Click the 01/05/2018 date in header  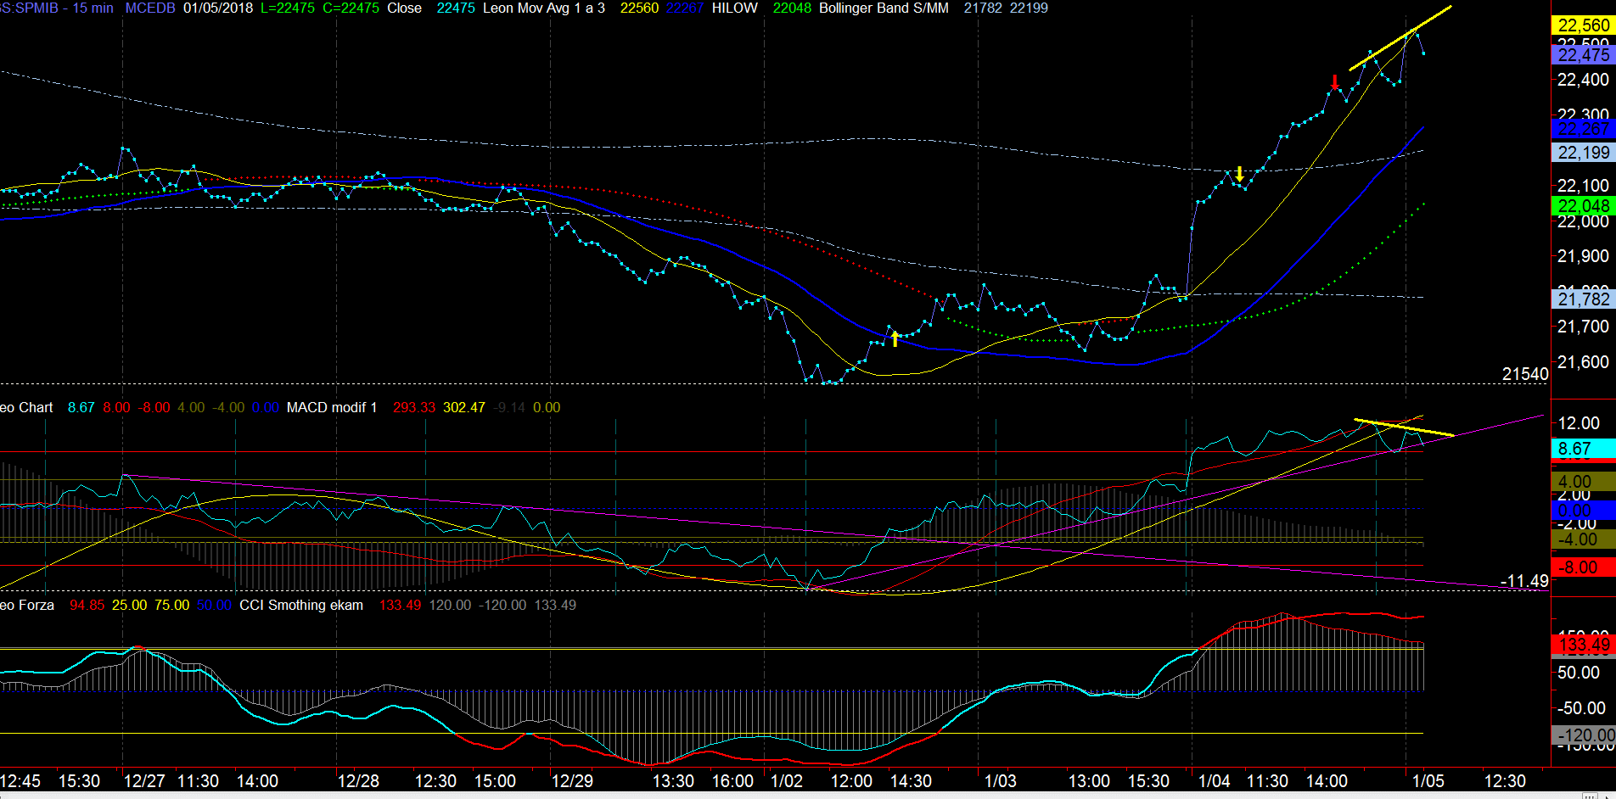tap(218, 8)
